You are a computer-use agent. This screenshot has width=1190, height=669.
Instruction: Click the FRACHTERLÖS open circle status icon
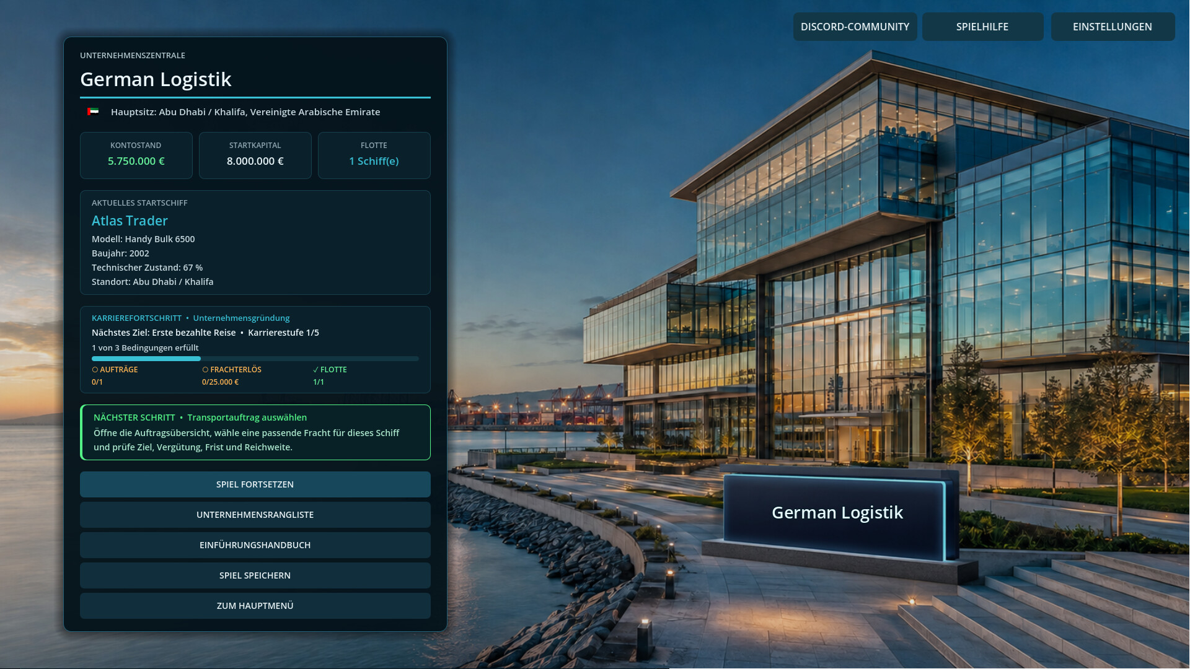[x=205, y=370]
